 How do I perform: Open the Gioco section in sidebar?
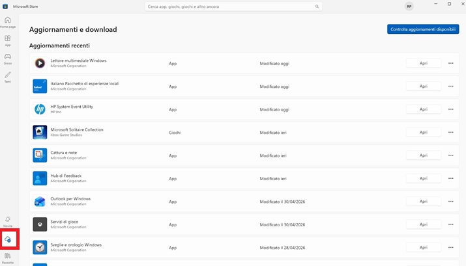8,59
